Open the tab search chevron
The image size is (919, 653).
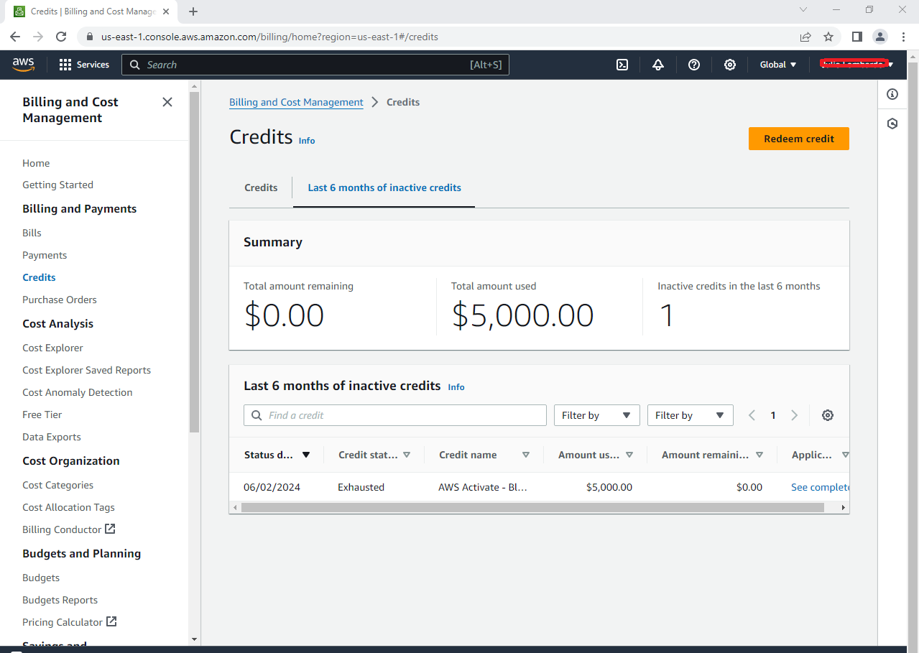pos(804,10)
